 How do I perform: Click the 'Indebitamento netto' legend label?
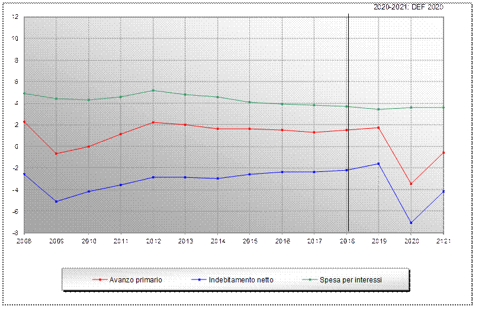tap(241, 280)
